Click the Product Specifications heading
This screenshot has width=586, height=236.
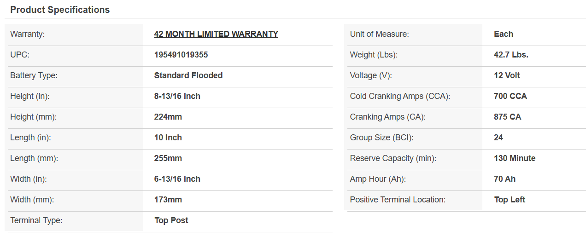click(x=60, y=10)
